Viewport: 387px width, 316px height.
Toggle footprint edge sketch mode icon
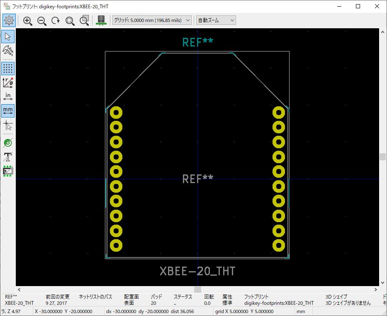pyautogui.click(x=8, y=171)
